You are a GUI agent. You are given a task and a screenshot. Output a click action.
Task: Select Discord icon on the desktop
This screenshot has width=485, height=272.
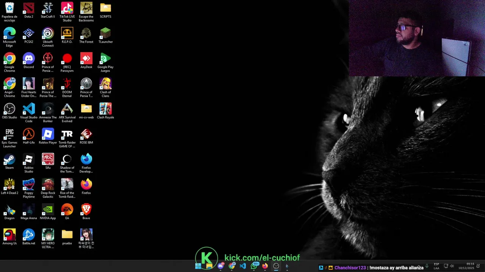[x=28, y=61]
